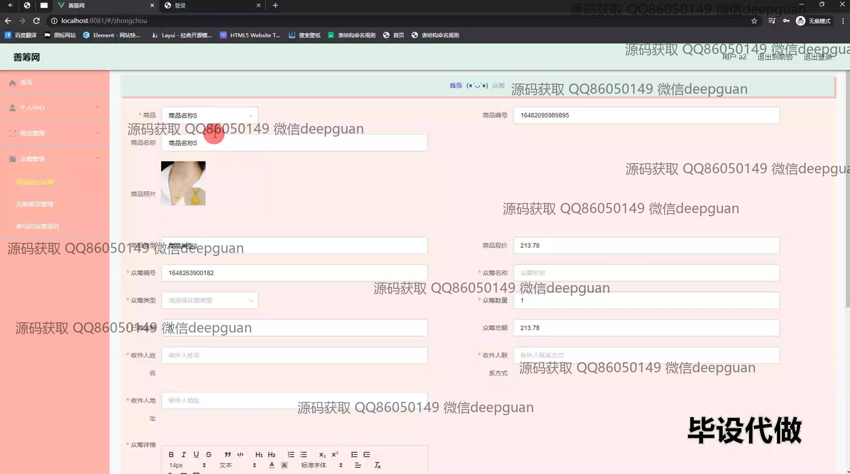Apply H1 heading style

pos(259,455)
